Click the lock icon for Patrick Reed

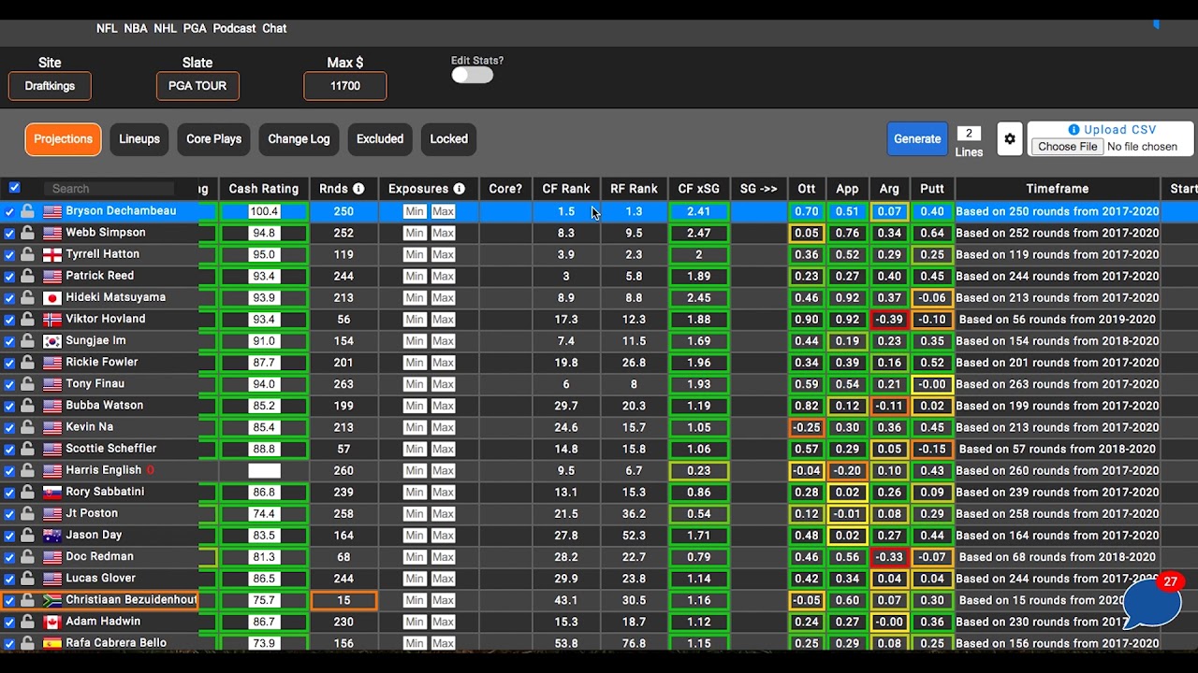tap(27, 277)
